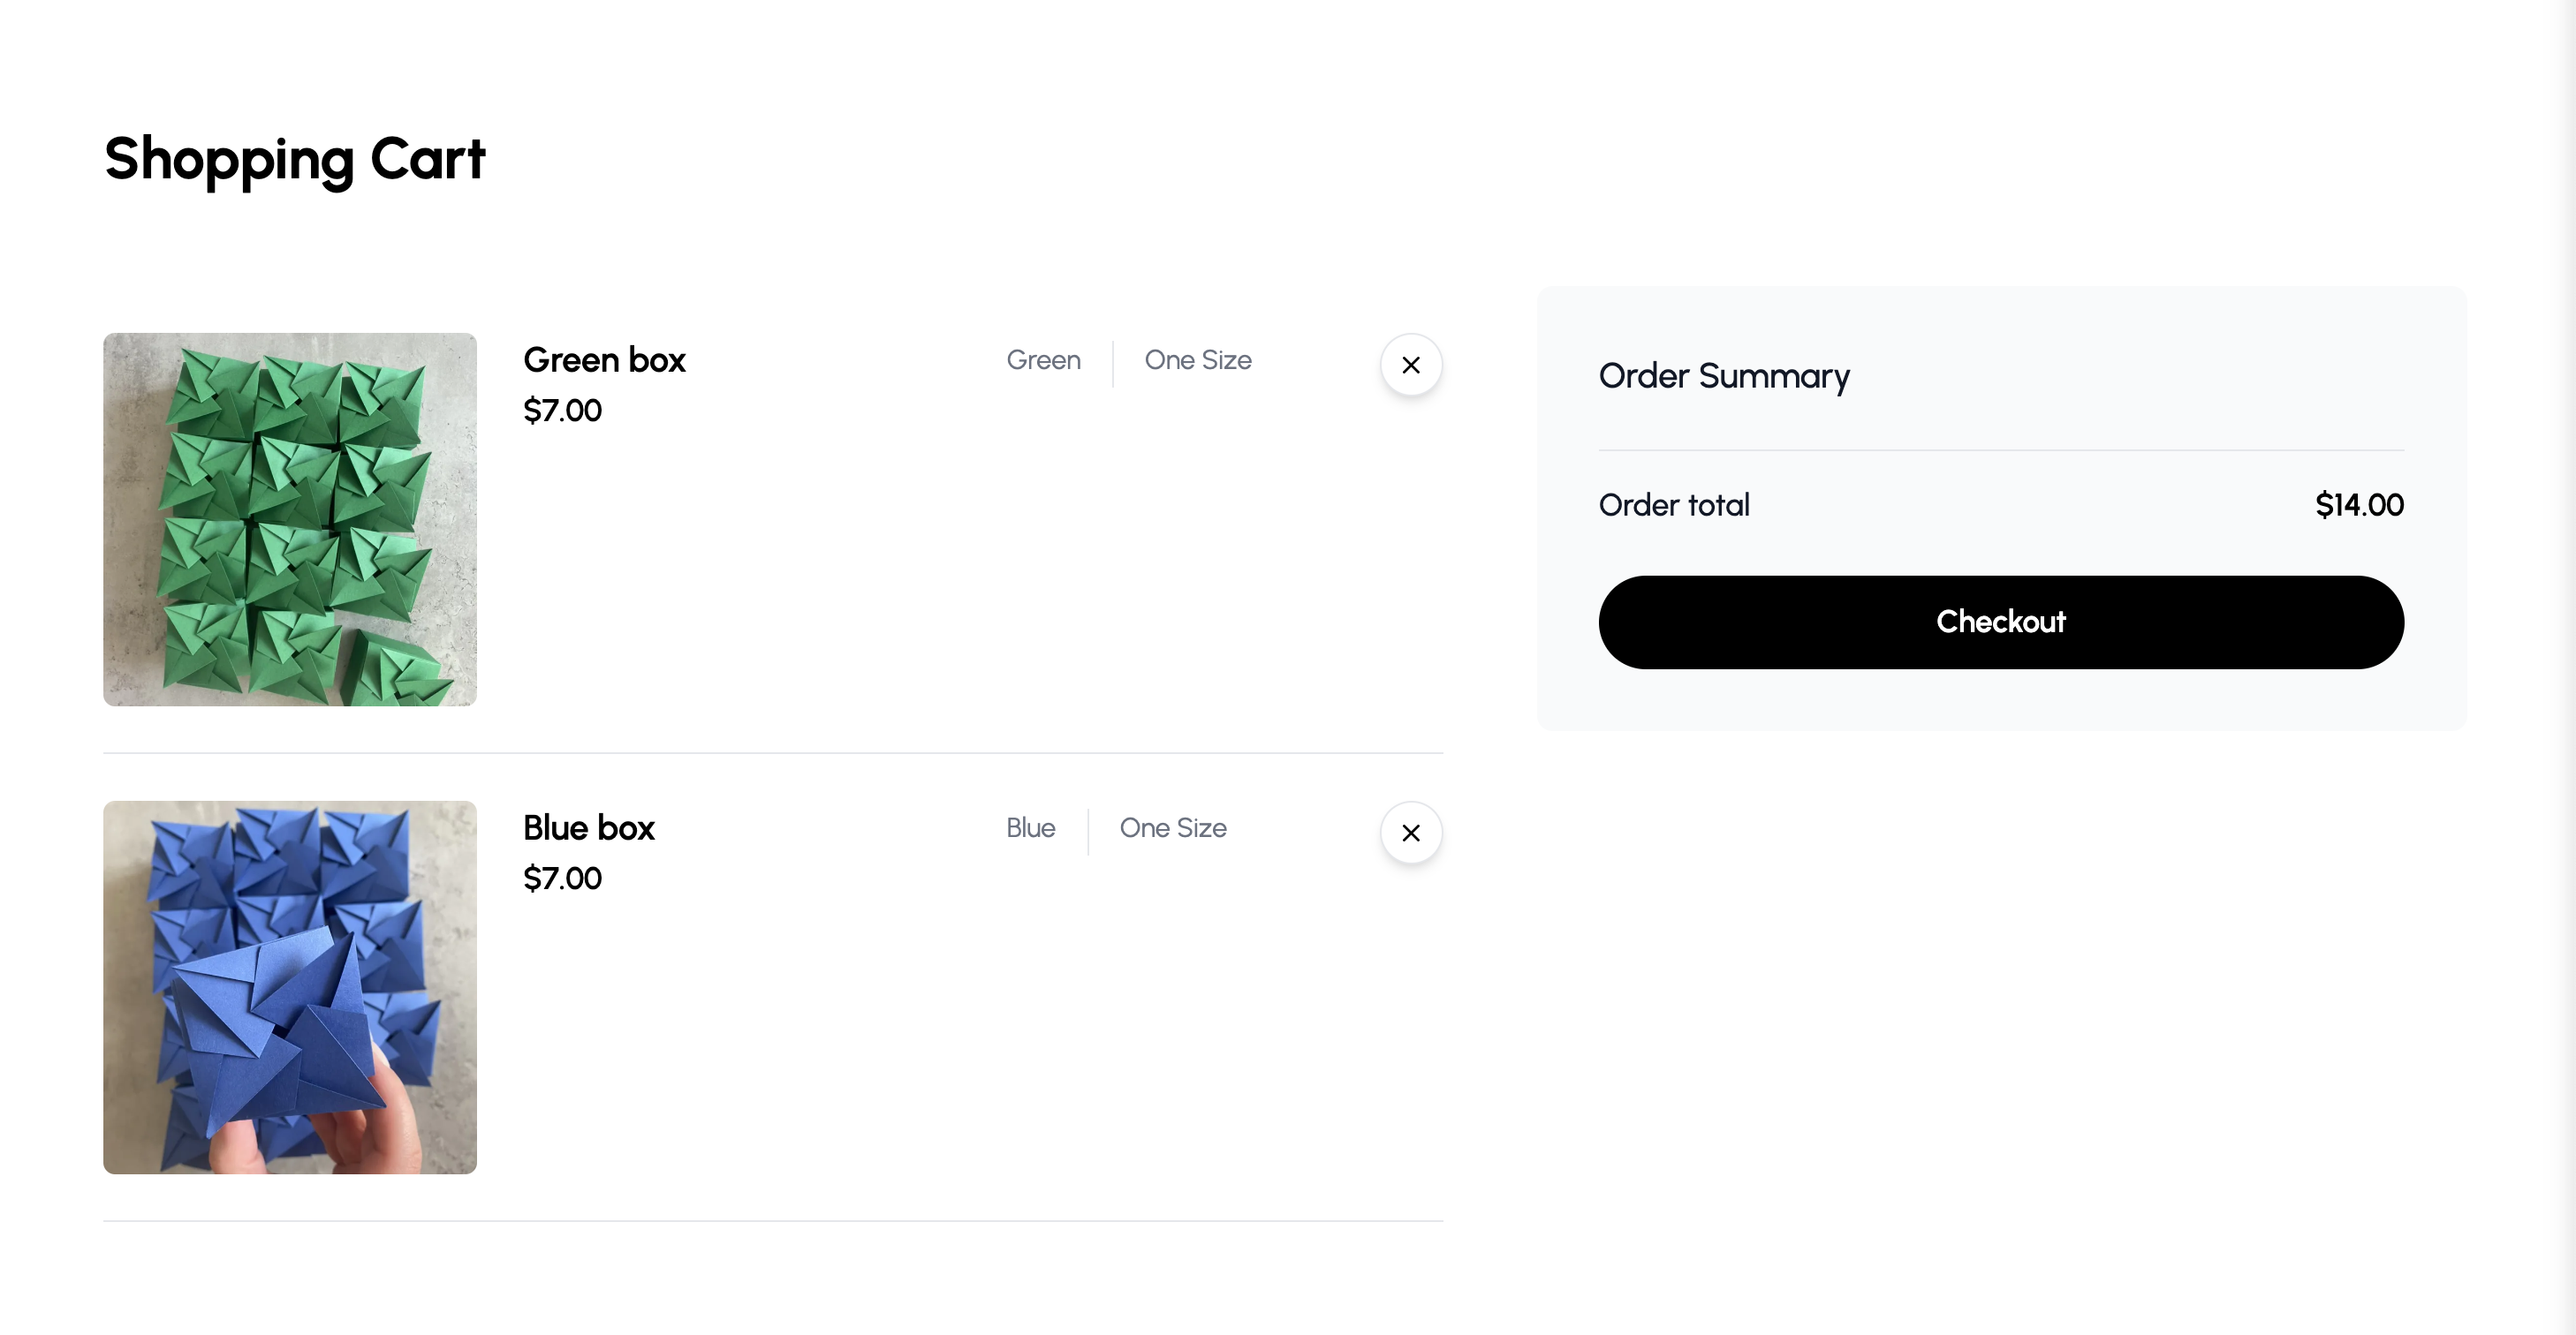
Task: Click the Order Summary heading
Action: (1724, 376)
